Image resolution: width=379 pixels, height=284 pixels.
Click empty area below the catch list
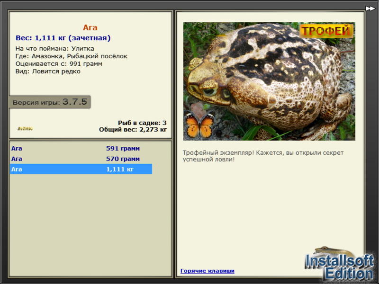90,224
